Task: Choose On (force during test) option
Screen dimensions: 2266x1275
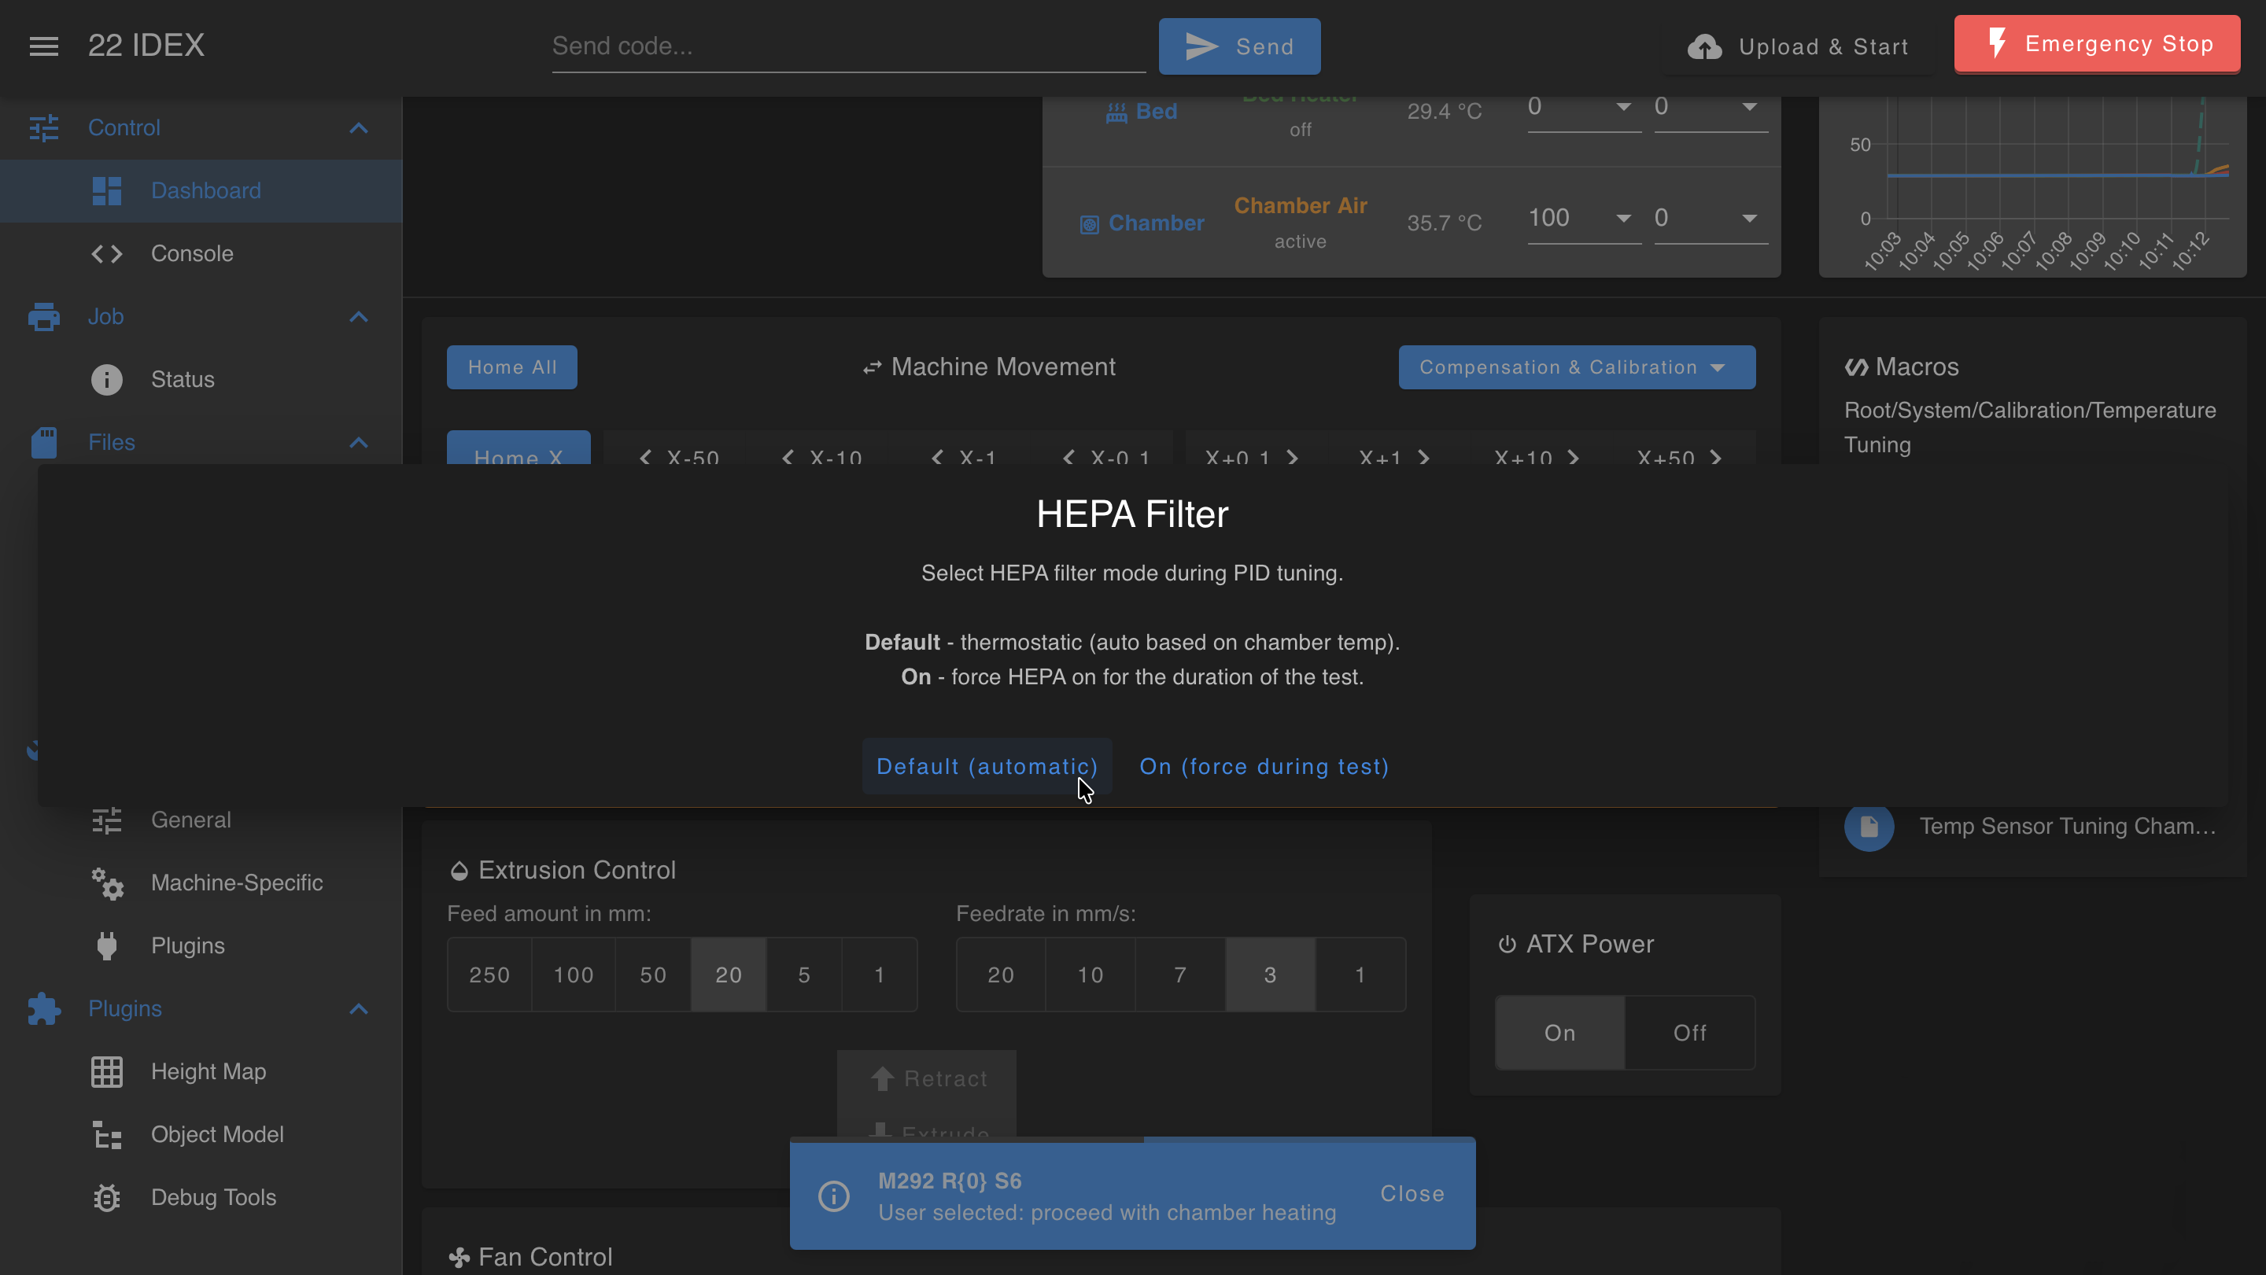Action: [x=1264, y=767]
